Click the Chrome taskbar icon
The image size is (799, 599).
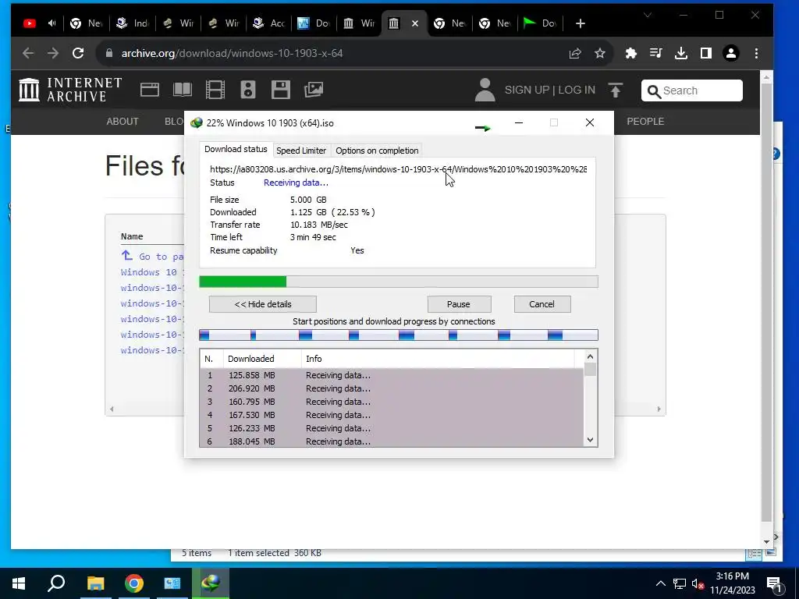(x=134, y=583)
